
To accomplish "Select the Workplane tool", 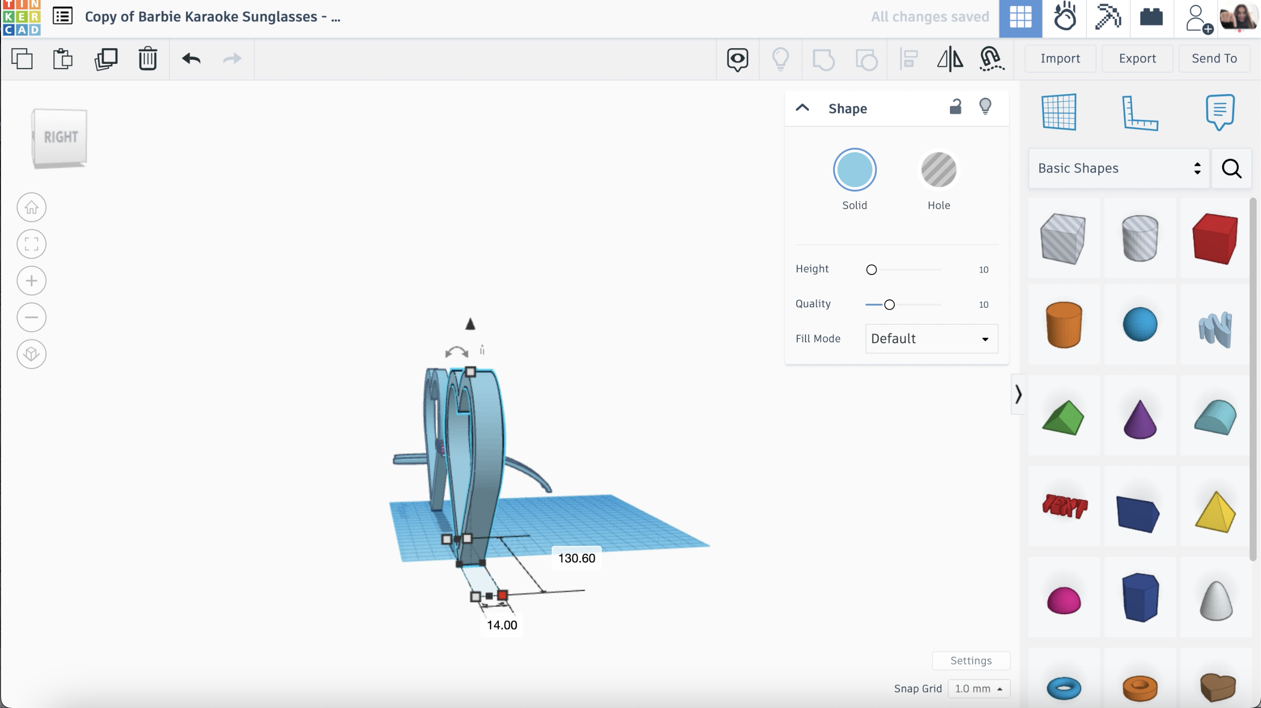I will point(1059,112).
